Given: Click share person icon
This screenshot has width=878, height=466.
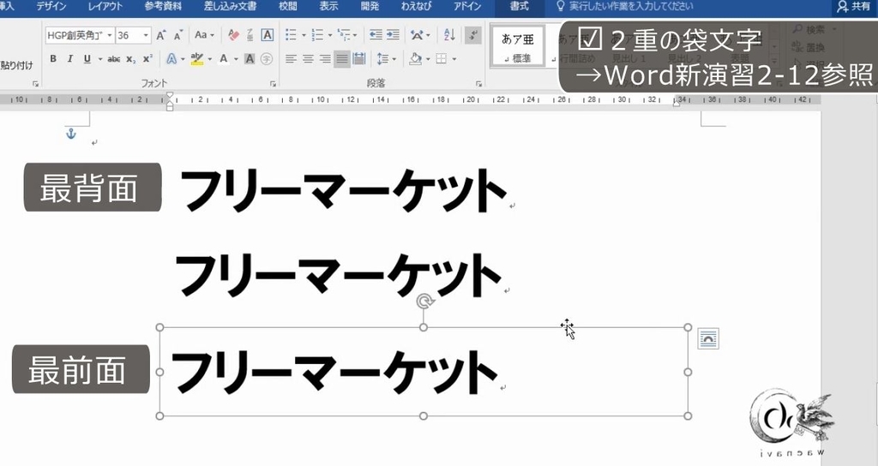Looking at the screenshot, I should [842, 7].
